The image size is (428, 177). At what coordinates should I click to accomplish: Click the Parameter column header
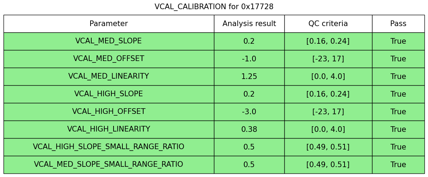coord(109,24)
